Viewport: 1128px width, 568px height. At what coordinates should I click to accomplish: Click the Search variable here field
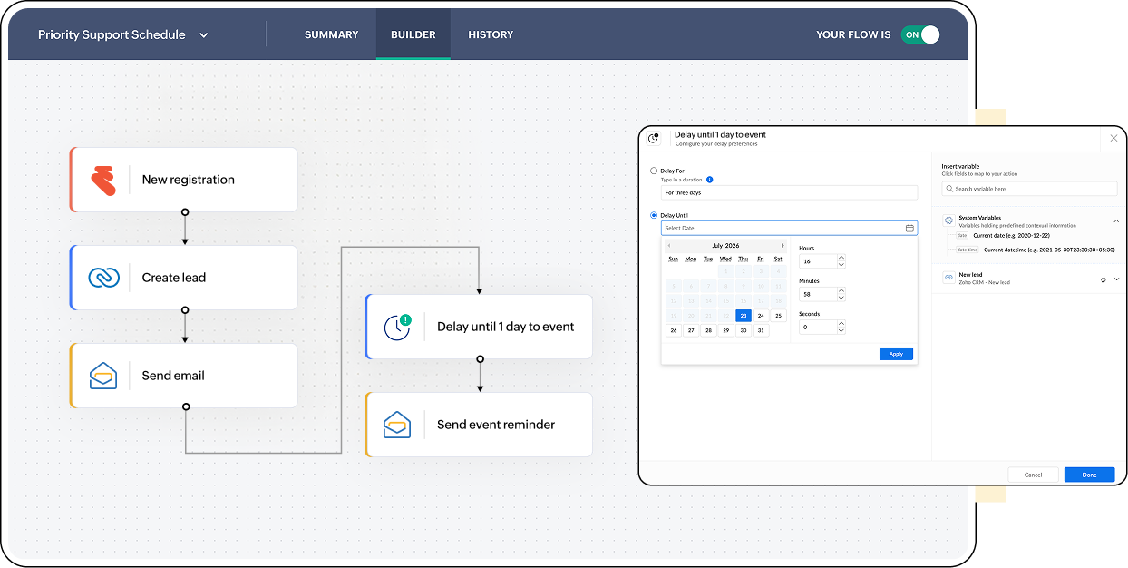pyautogui.click(x=1029, y=189)
